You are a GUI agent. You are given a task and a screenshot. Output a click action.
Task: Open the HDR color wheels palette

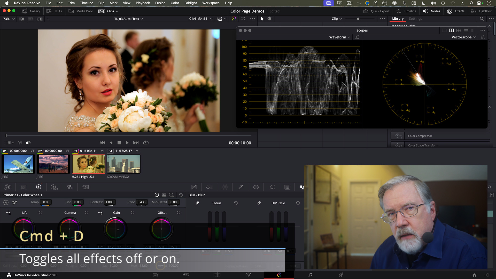coord(54,187)
